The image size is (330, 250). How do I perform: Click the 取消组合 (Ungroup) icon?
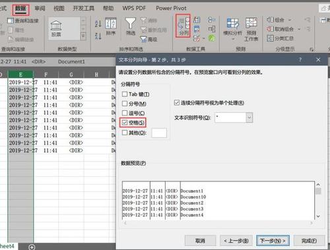coord(270,29)
